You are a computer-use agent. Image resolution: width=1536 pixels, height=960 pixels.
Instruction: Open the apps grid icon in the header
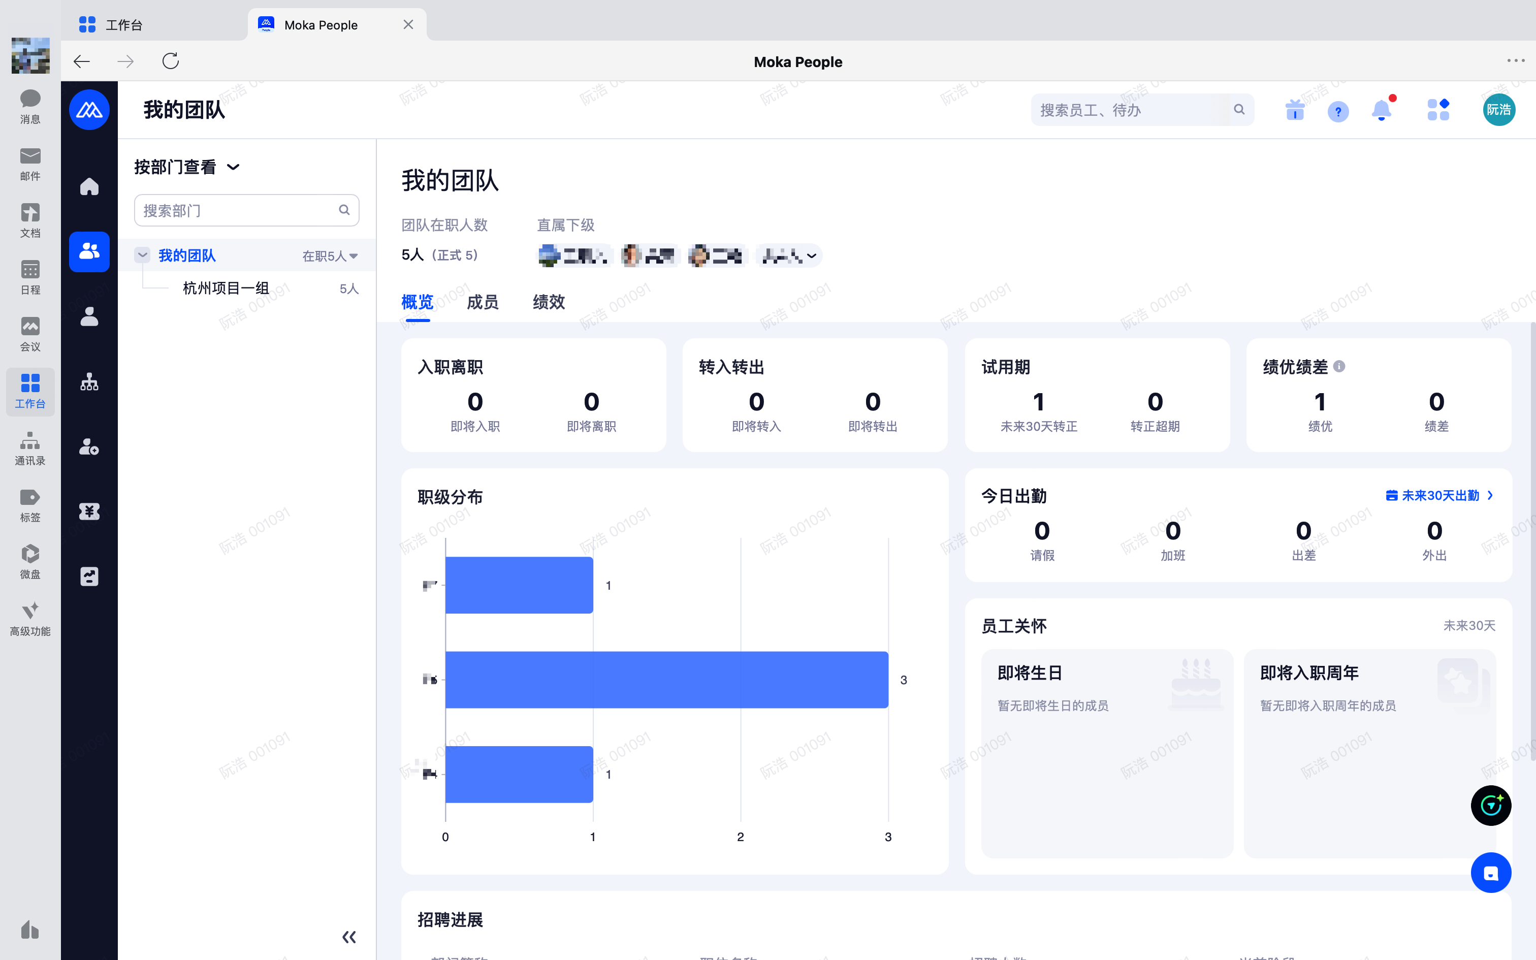pyautogui.click(x=1437, y=110)
